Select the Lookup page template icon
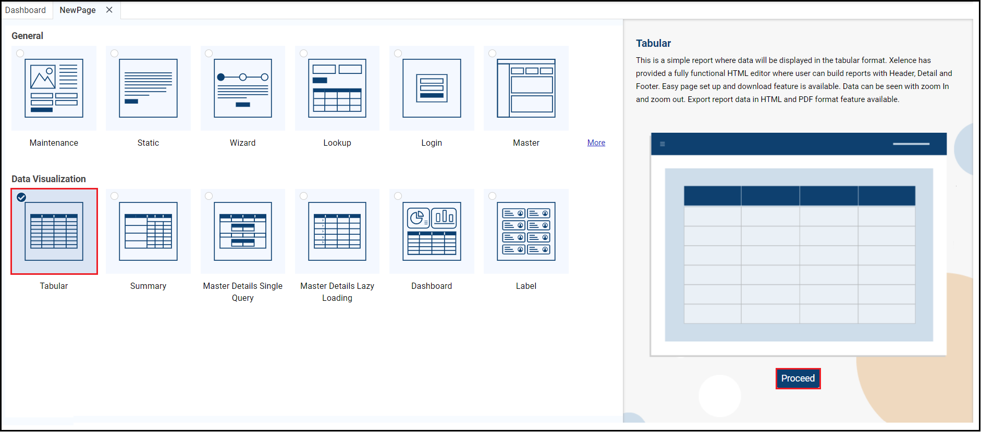 pos(337,88)
